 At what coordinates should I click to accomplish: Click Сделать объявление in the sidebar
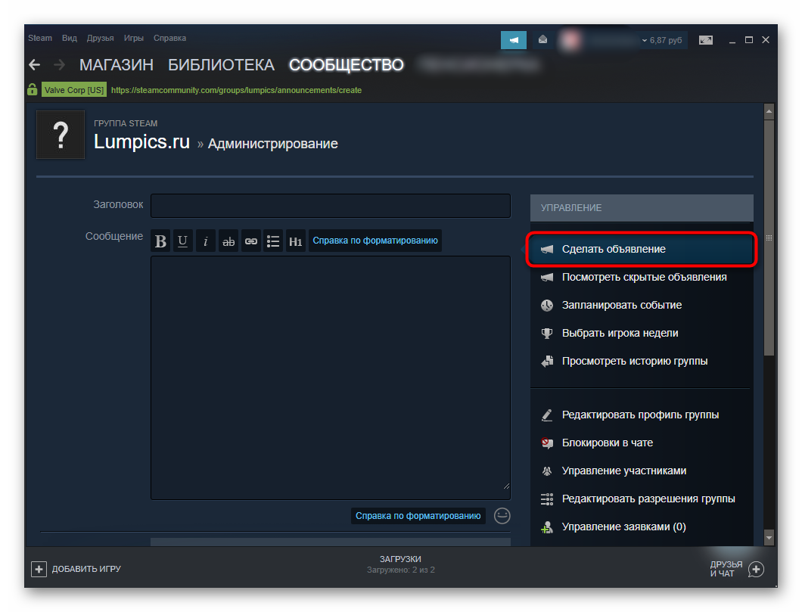[x=613, y=249]
